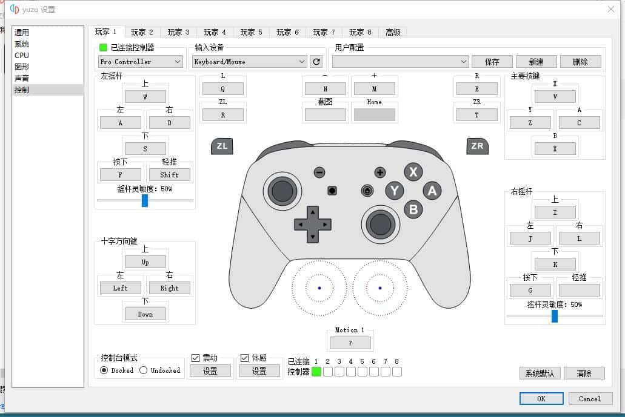Select the Docked radio button

coord(104,370)
